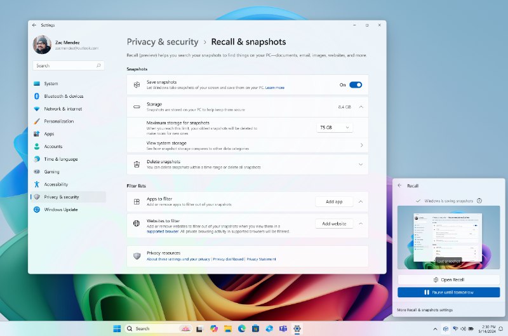This screenshot has height=336, width=508.
Task: Open the last snapshot thumbnail in Recall flyout
Action: pos(448,238)
